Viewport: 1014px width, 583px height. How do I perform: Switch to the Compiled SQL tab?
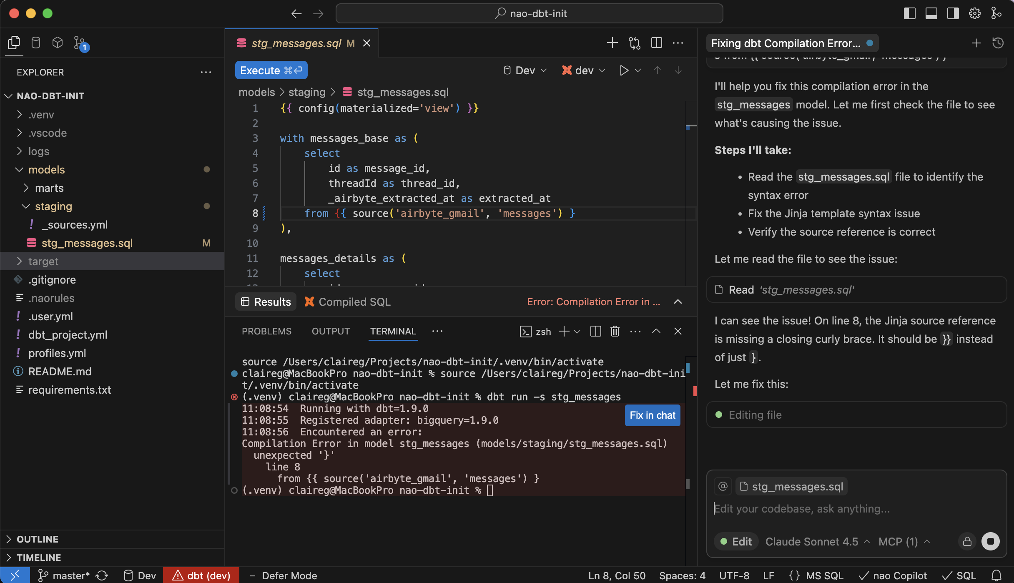[x=354, y=302]
